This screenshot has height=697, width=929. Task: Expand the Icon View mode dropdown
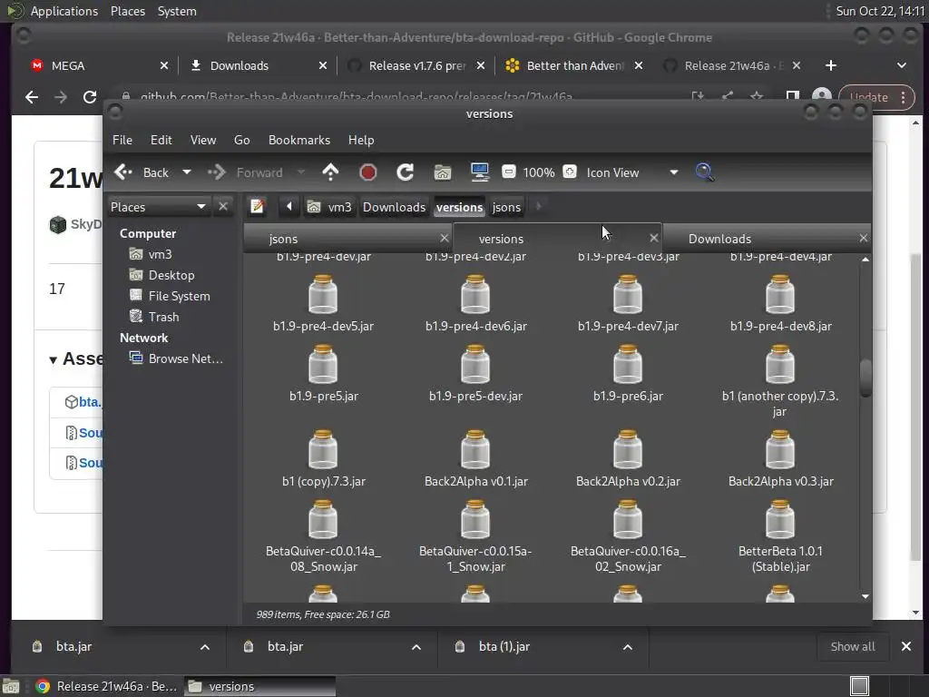pyautogui.click(x=673, y=172)
